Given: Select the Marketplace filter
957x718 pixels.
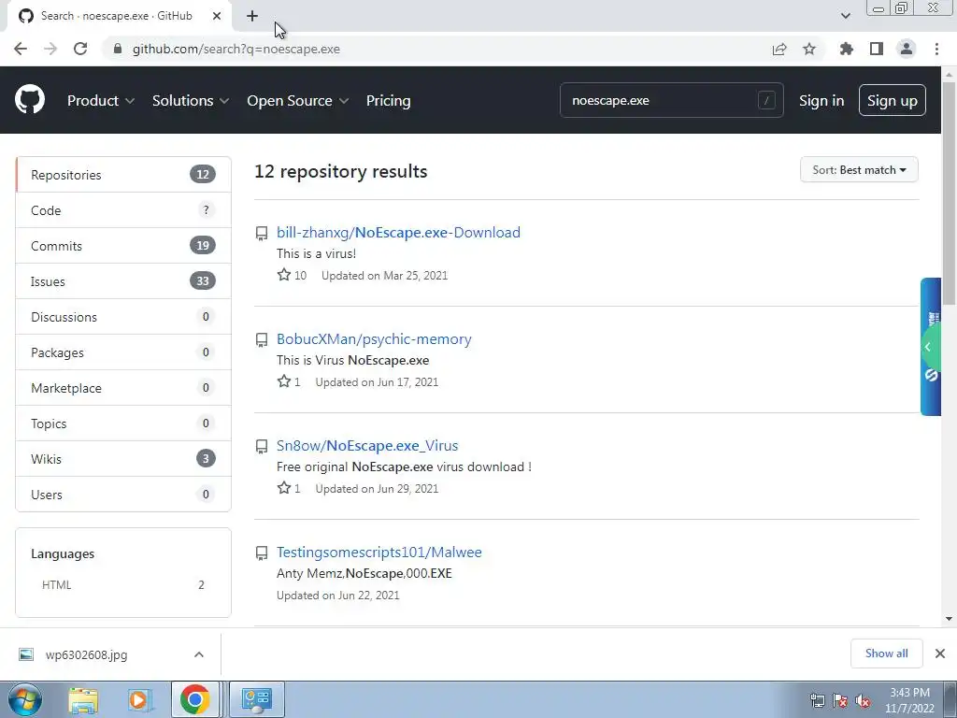Looking at the screenshot, I should tap(123, 388).
